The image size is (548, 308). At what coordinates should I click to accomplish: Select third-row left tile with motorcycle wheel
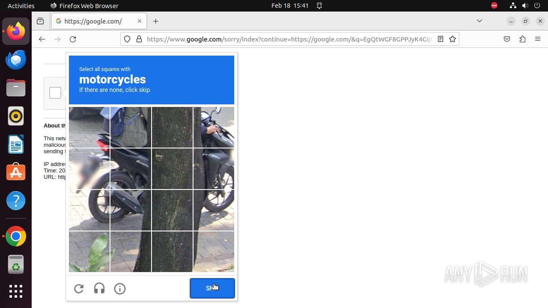pos(89,210)
